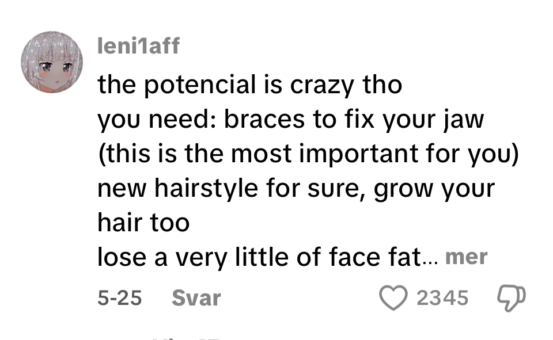
Task: Expand the comment with "mer"
Action: tap(466, 257)
